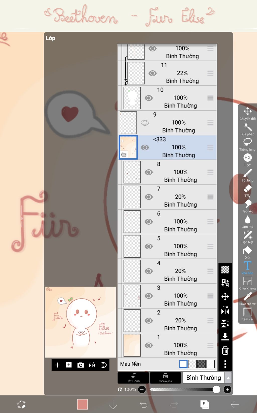This screenshot has width=257, height=413.
Task: Open the three-dot layer options menu
Action: tap(225, 364)
